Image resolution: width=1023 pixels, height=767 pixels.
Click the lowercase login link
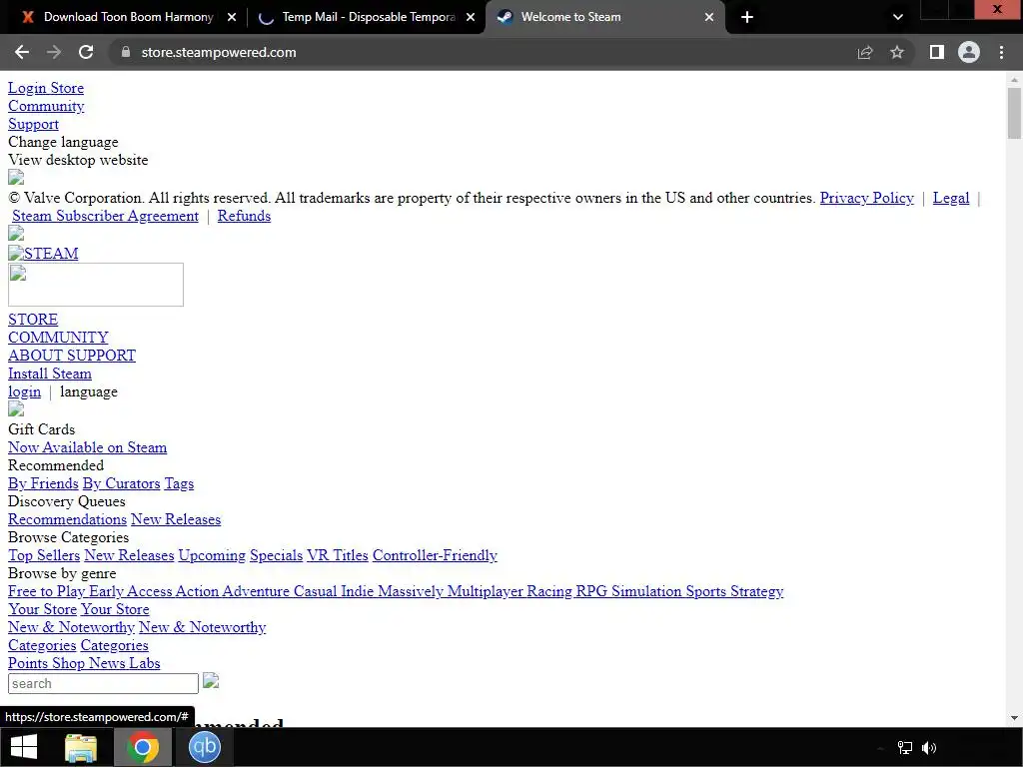(x=24, y=391)
